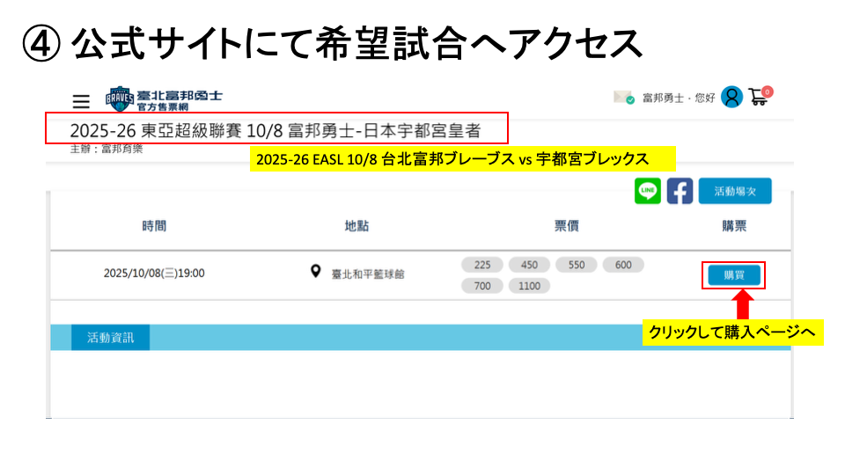Share the event via Facebook icon
This screenshot has width=845, height=475.
click(680, 191)
